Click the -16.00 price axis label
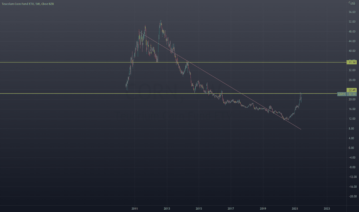 tap(352, 187)
